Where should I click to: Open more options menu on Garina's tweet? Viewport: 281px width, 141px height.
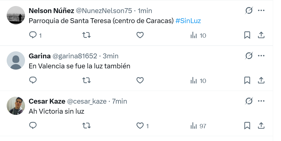pos(261,56)
